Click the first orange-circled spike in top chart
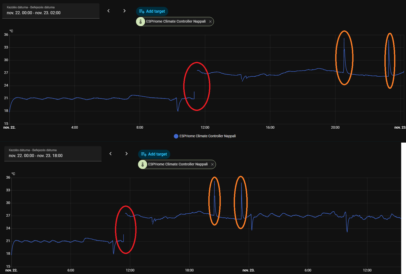Viewport: 406px width, 274px height. (344, 58)
